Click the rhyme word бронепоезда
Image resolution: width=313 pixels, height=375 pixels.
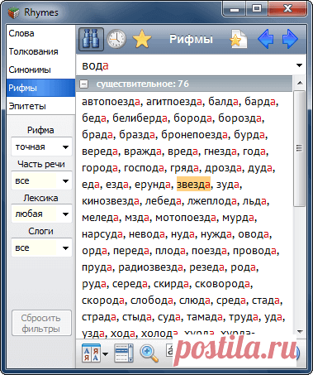(x=195, y=135)
